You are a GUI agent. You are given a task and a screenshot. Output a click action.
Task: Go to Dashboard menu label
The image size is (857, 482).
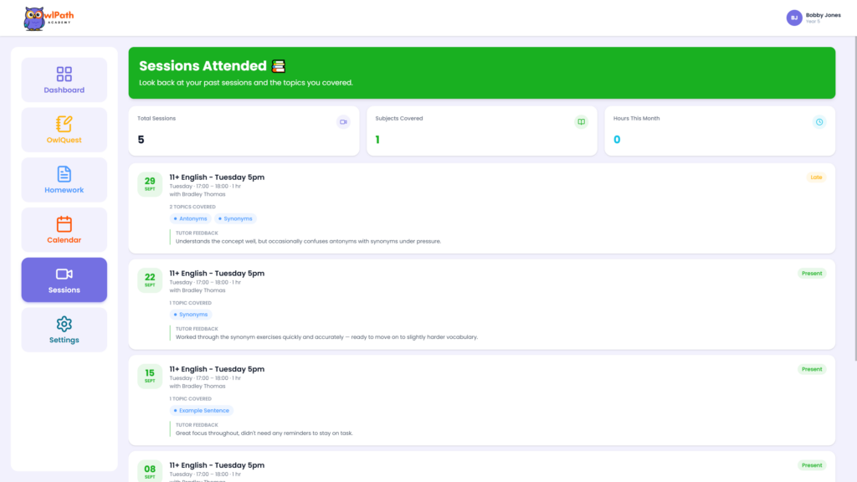tap(64, 90)
